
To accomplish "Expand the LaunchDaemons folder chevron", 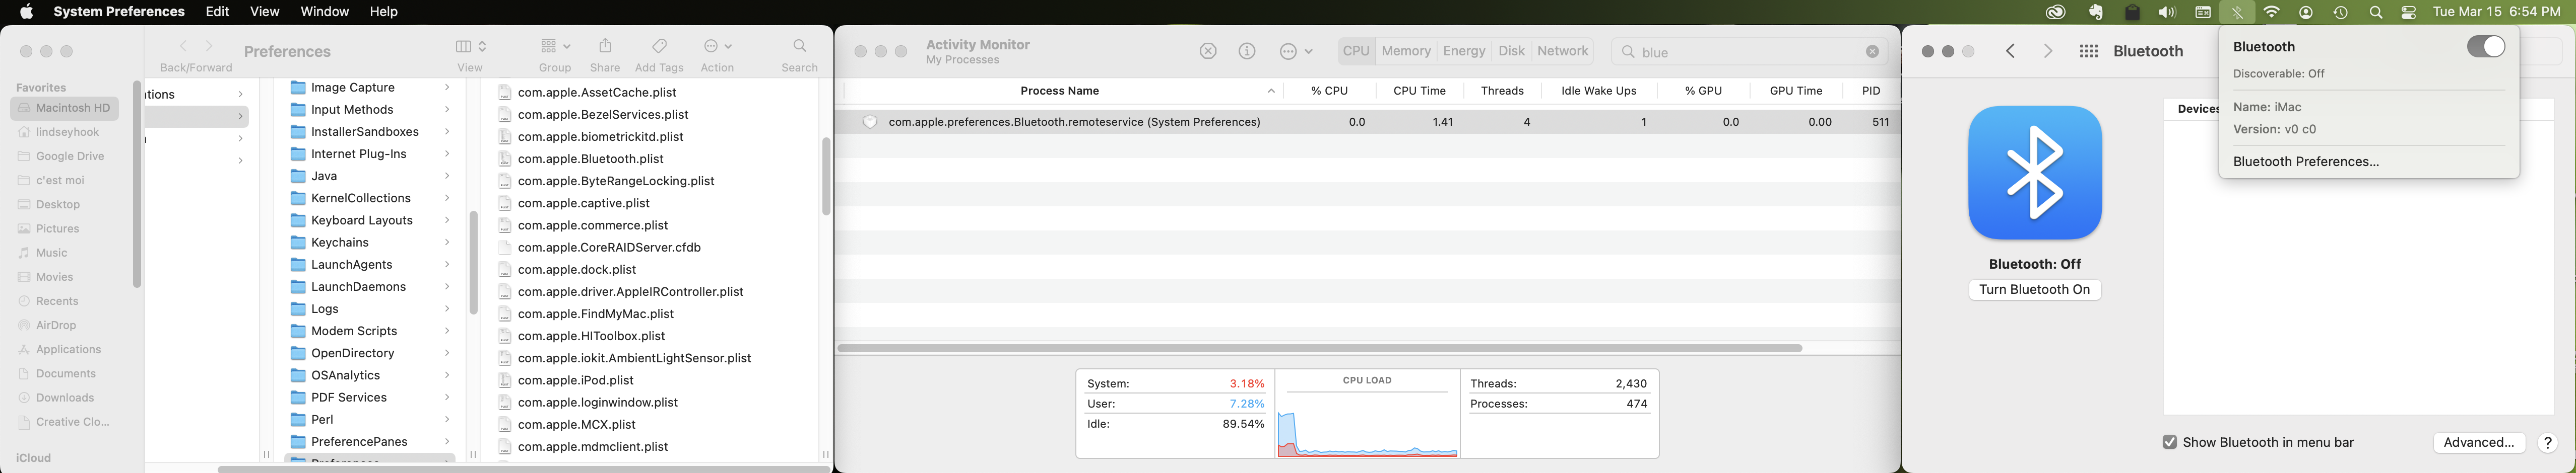I will [x=447, y=287].
